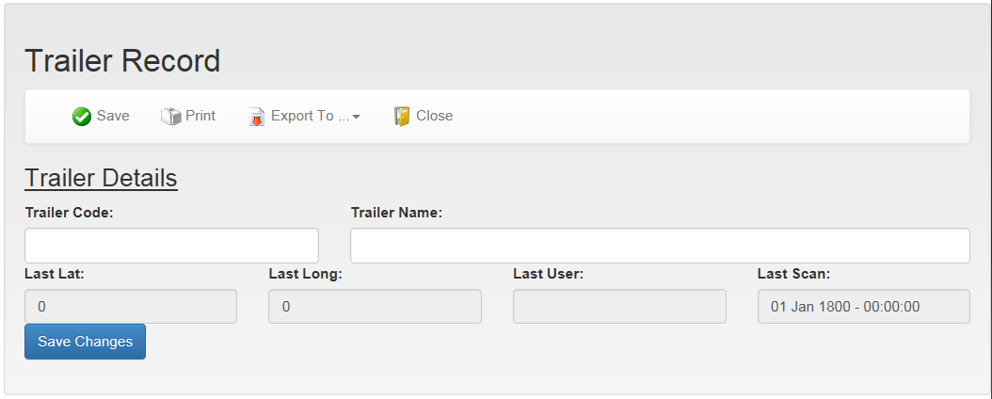This screenshot has width=992, height=399.
Task: Click the Trailer Record page title
Action: click(122, 61)
